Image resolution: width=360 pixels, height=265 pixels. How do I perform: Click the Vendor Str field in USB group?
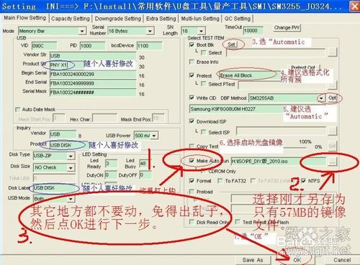pyautogui.click(x=93, y=55)
